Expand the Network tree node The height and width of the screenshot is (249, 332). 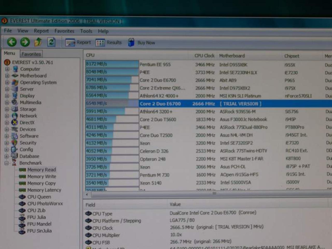(7, 116)
